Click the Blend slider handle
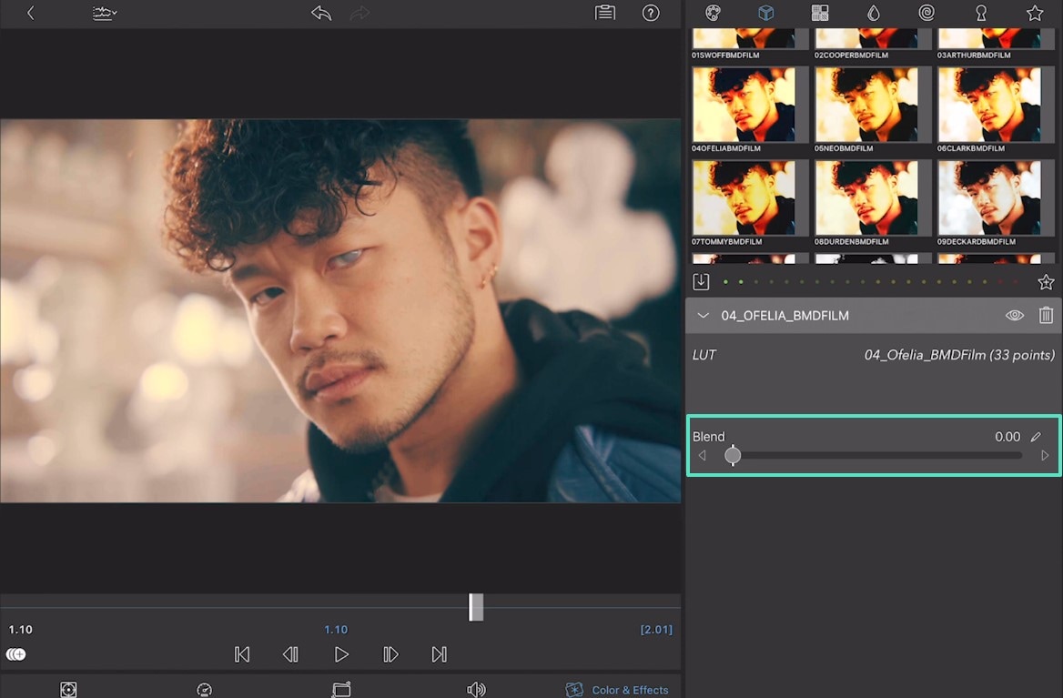This screenshot has width=1063, height=698. 733,455
